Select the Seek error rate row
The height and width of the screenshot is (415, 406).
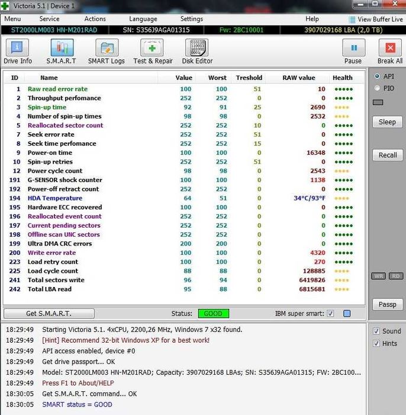[184, 135]
